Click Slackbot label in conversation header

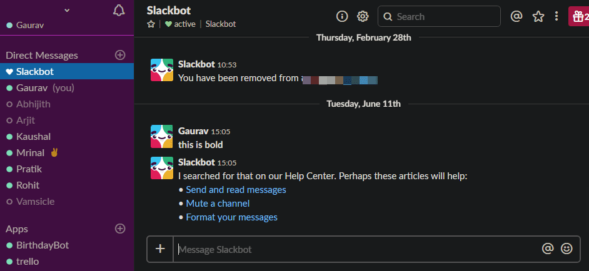click(x=221, y=24)
